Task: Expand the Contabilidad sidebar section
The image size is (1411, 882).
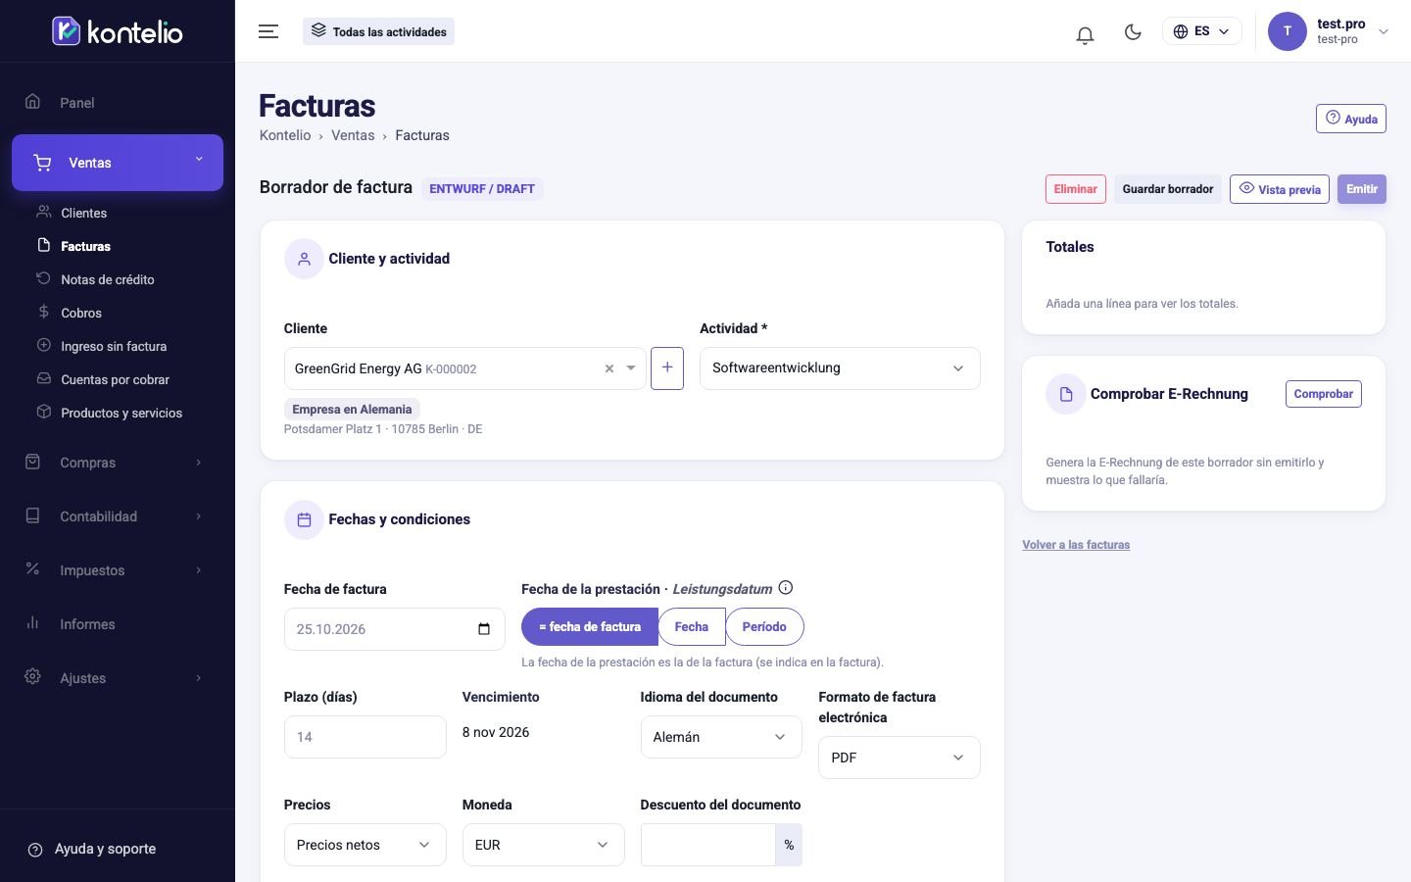Action: point(118,516)
